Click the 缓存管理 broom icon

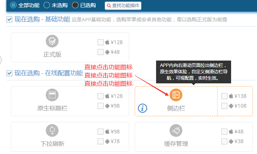(x=176, y=130)
